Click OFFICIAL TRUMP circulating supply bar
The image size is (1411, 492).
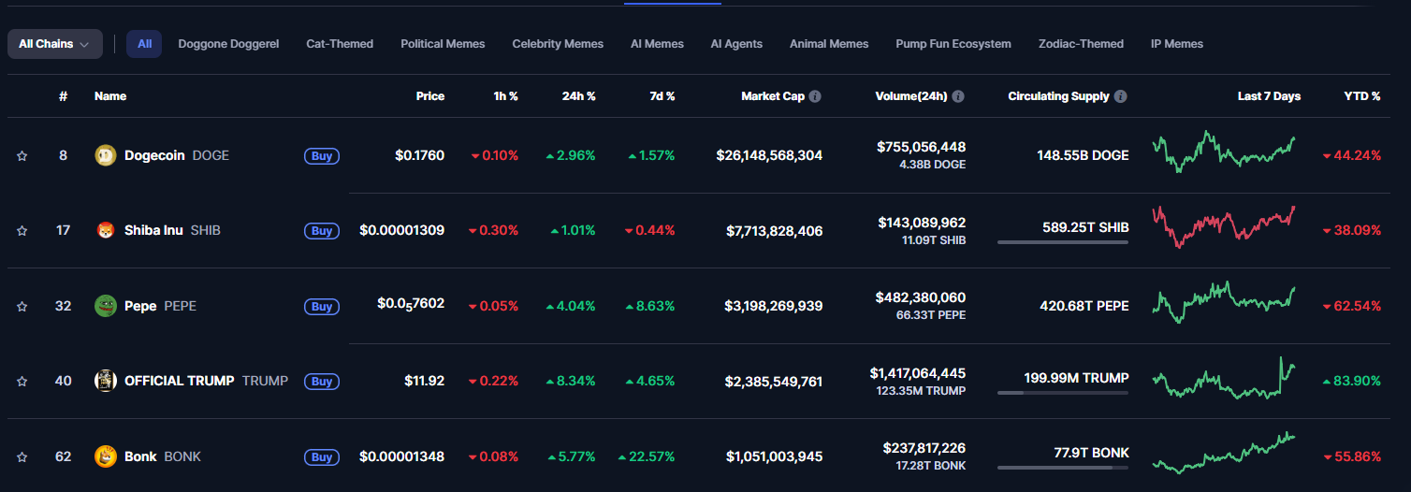tap(1063, 393)
